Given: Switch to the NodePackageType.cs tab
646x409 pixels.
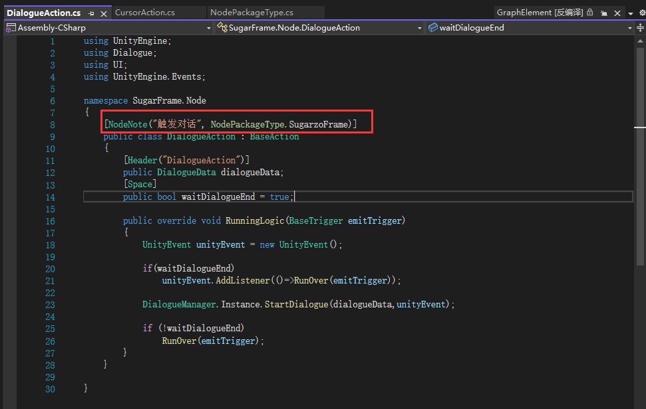Looking at the screenshot, I should (x=251, y=13).
